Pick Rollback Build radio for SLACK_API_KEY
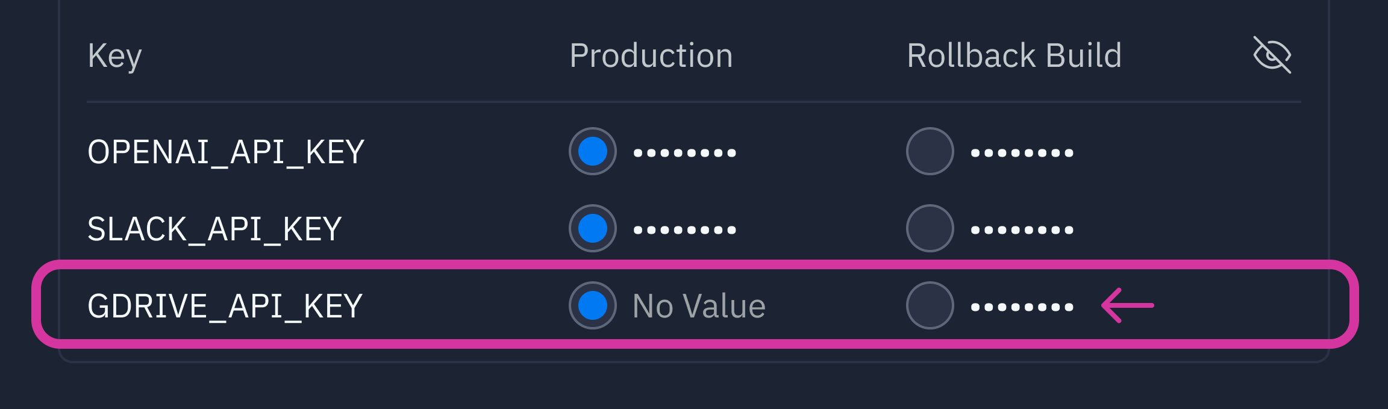The image size is (1388, 409). click(x=930, y=228)
